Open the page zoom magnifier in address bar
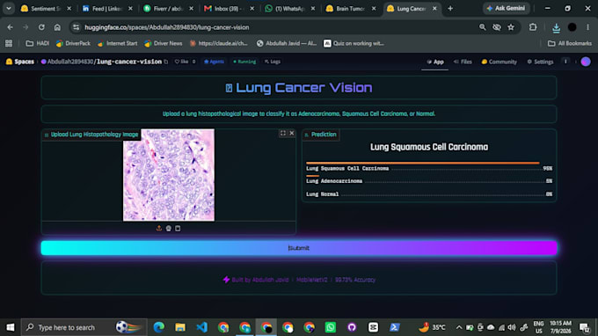The height and width of the screenshot is (336, 598). (483, 27)
